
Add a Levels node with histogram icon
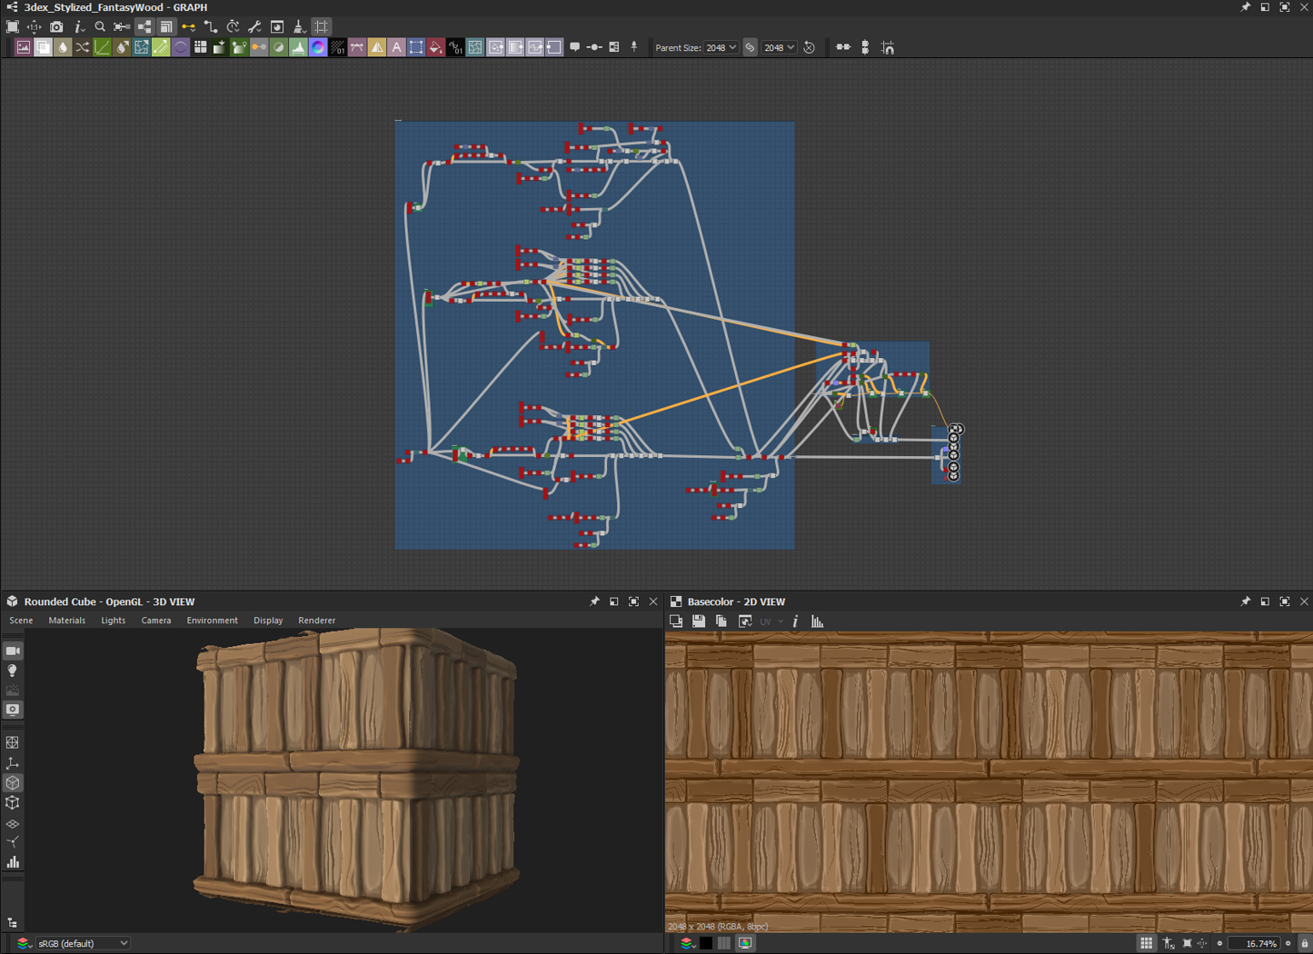tap(298, 47)
